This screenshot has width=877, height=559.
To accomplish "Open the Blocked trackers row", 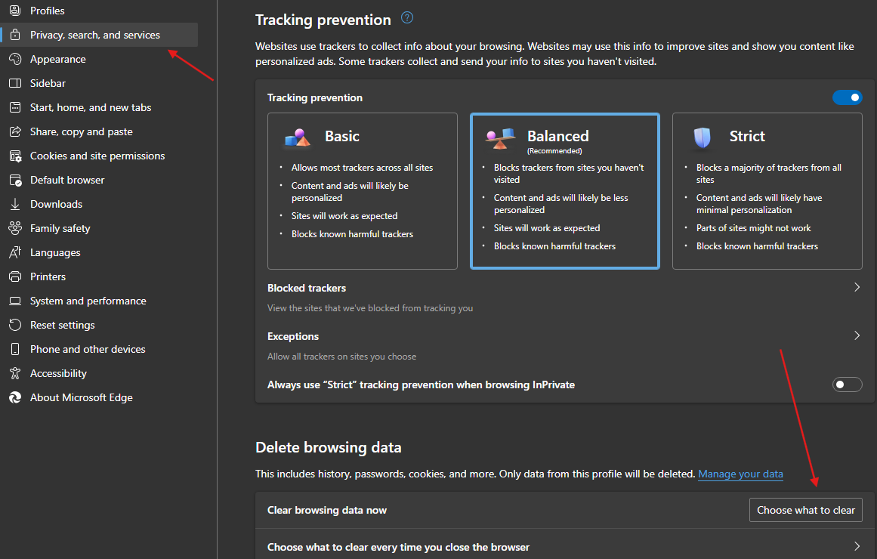I will pos(565,297).
